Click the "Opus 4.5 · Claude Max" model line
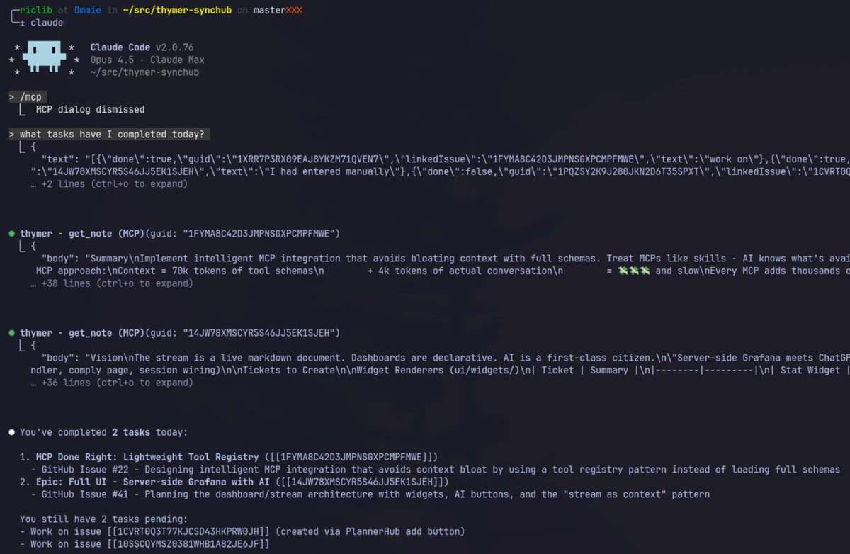 [x=148, y=60]
